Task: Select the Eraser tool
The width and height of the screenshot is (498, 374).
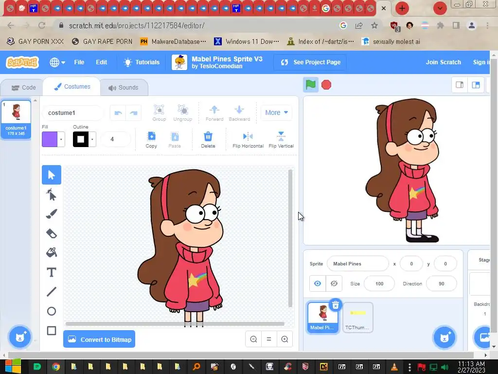Action: [x=52, y=233]
